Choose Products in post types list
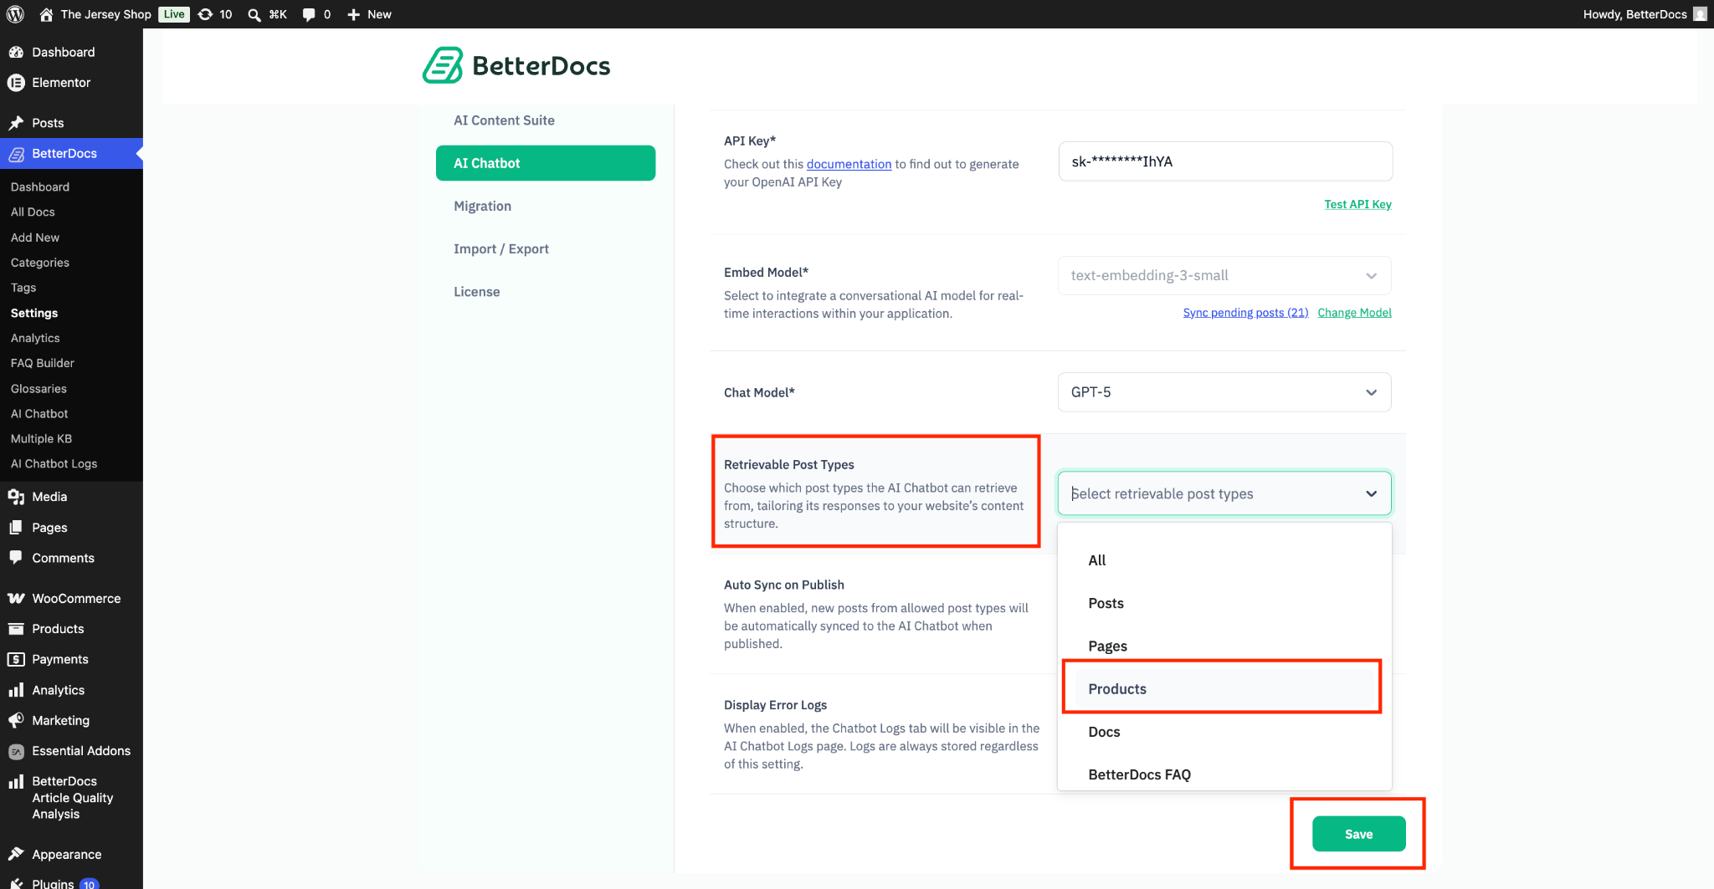This screenshot has height=889, width=1714. point(1224,688)
